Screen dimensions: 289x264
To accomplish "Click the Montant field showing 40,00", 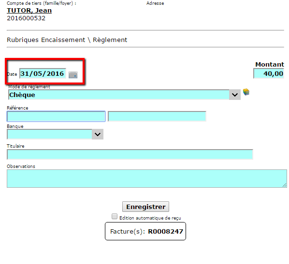I will 269,73.
